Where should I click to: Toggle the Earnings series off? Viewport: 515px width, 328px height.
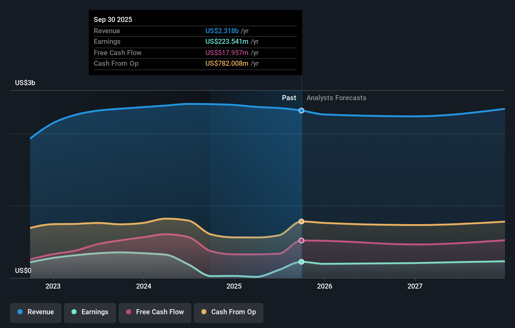click(90, 312)
